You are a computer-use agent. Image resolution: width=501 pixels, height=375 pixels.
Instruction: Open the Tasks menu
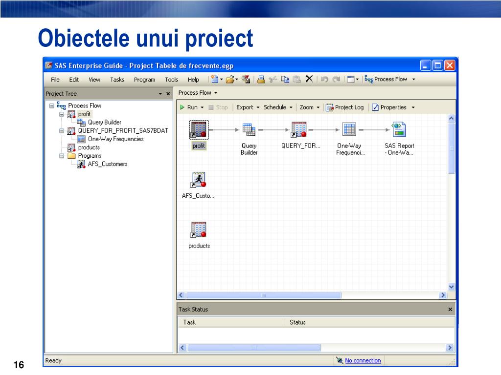click(x=117, y=80)
